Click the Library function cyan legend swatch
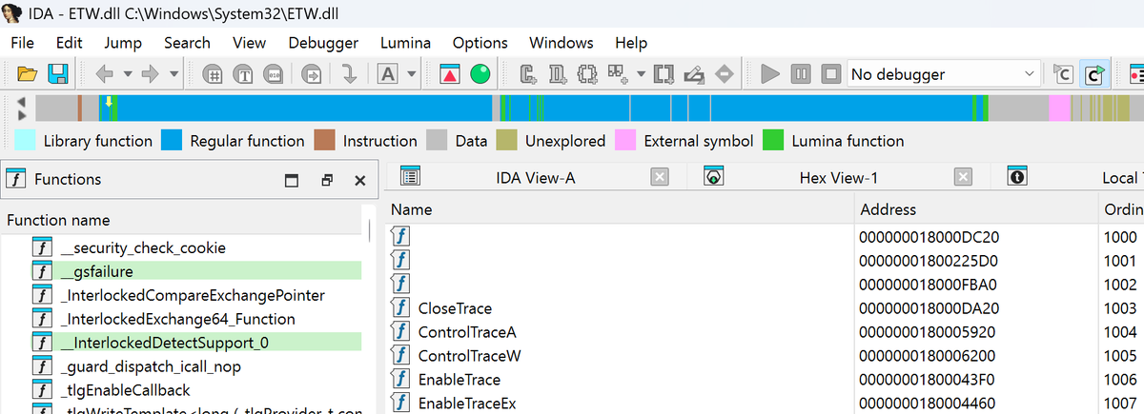The height and width of the screenshot is (414, 1144). [27, 141]
